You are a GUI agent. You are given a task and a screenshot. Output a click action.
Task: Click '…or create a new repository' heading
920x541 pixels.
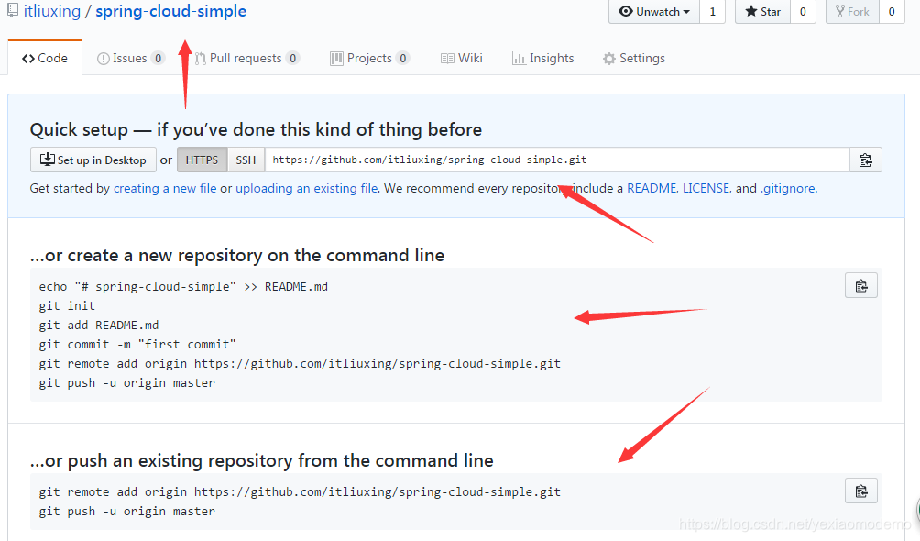coord(237,256)
